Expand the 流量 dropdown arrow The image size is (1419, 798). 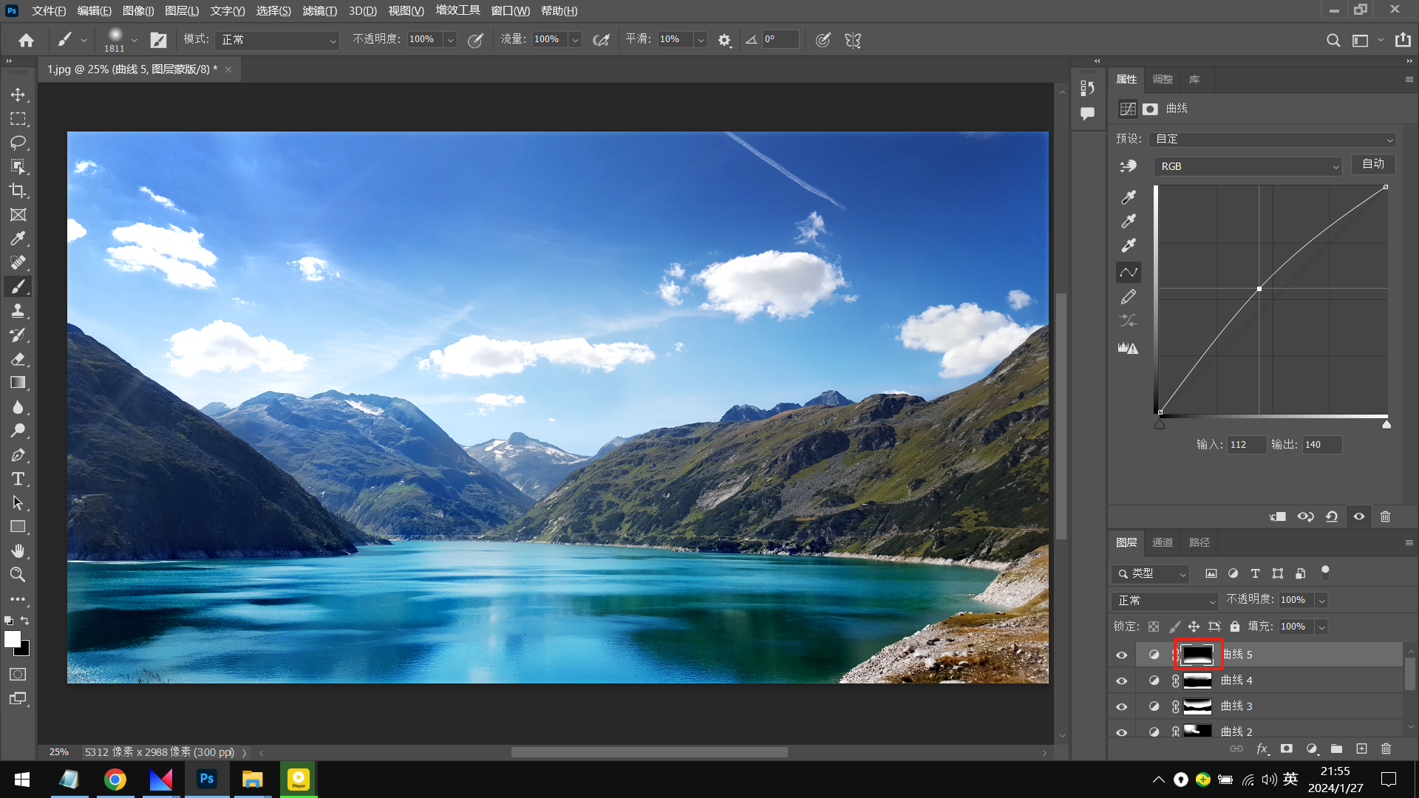575,40
